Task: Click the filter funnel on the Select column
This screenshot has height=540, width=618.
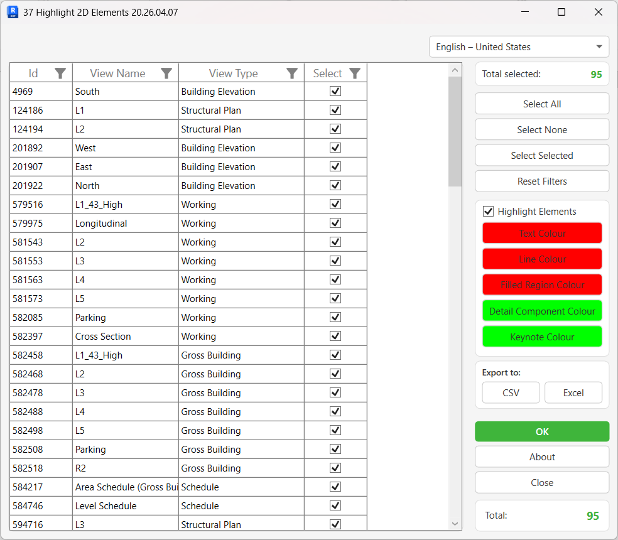Action: 355,73
